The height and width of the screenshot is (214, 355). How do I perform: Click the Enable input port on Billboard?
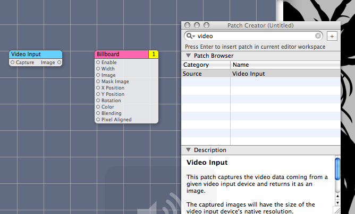(x=98, y=63)
